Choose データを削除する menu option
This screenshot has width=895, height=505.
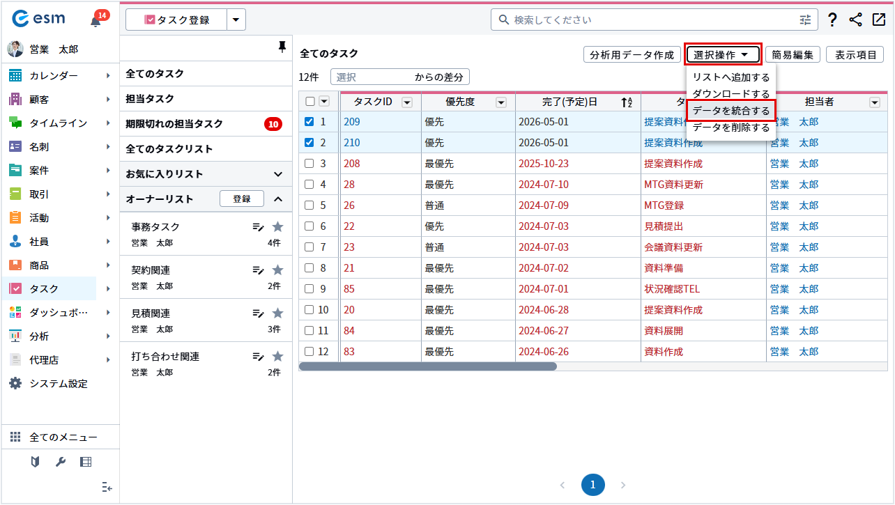point(730,127)
